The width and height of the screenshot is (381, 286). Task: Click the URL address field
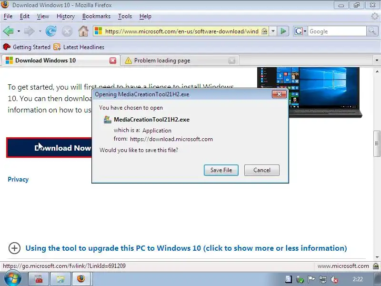pyautogui.click(x=181, y=31)
